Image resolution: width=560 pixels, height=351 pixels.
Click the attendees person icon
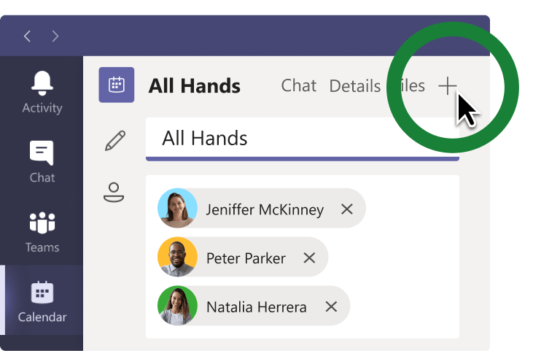pyautogui.click(x=114, y=192)
